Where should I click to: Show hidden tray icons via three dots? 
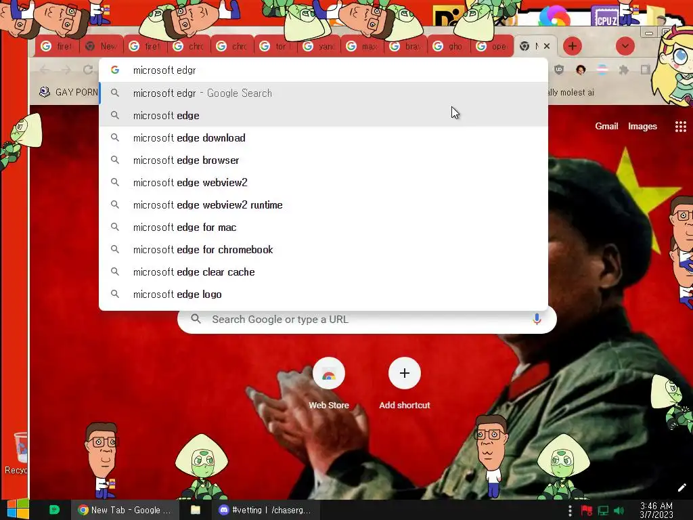click(570, 511)
